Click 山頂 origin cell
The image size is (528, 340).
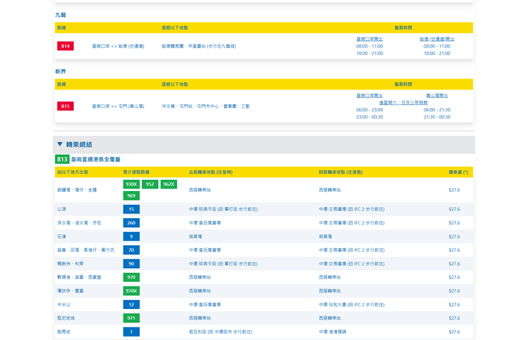(61, 209)
